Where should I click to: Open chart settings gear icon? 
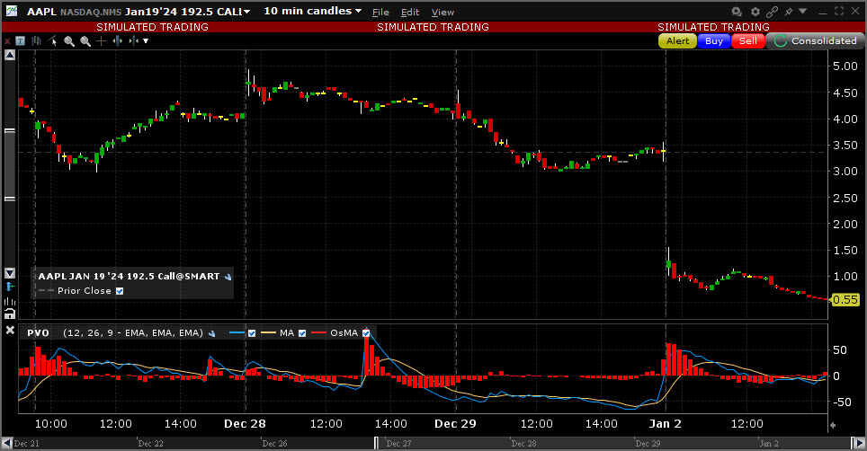[x=755, y=12]
